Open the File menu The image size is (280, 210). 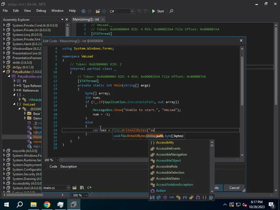(x=5, y=11)
